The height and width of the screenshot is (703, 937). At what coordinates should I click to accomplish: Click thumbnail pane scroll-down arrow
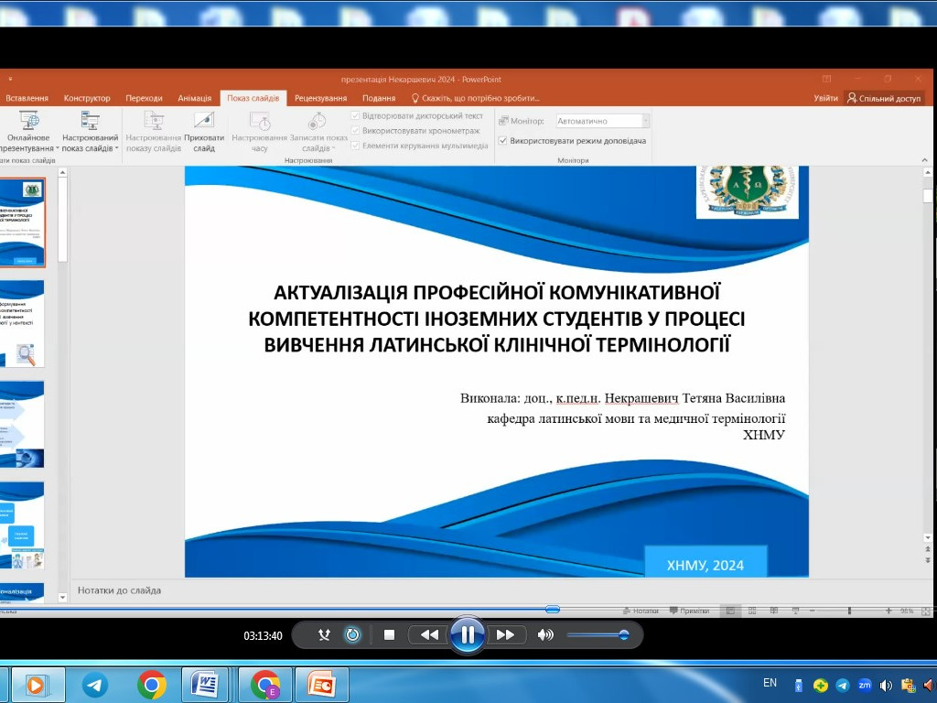[63, 597]
